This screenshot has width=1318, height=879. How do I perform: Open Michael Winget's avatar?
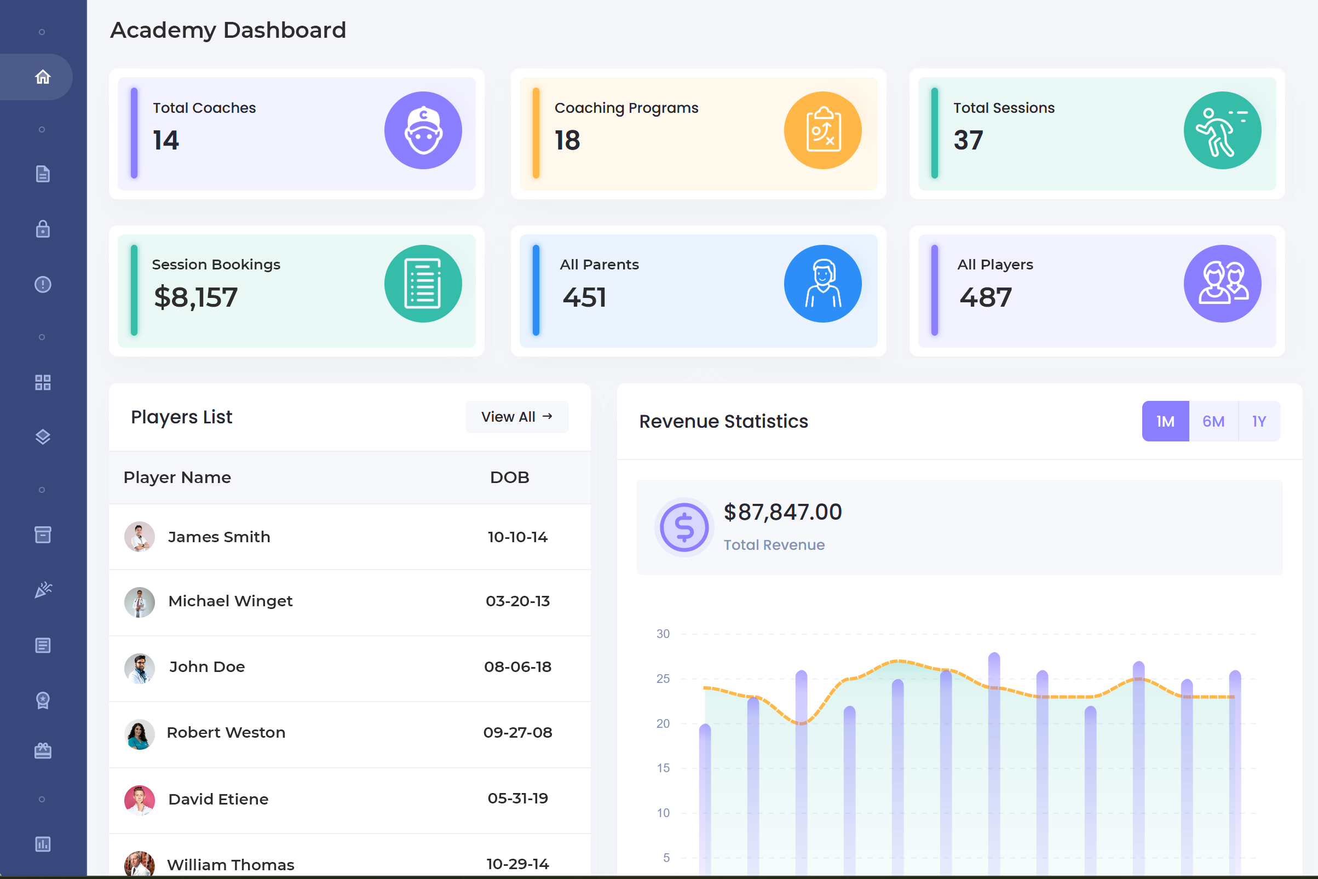[140, 602]
